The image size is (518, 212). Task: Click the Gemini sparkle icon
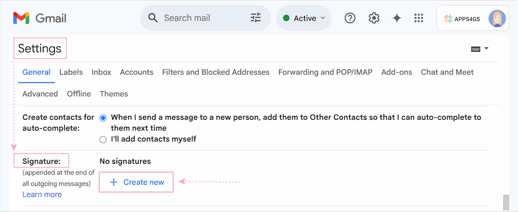[396, 18]
